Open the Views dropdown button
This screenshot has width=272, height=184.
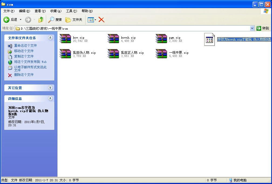point(92,20)
